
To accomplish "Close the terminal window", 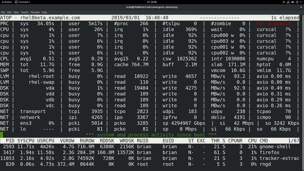I will click(301, 7).
